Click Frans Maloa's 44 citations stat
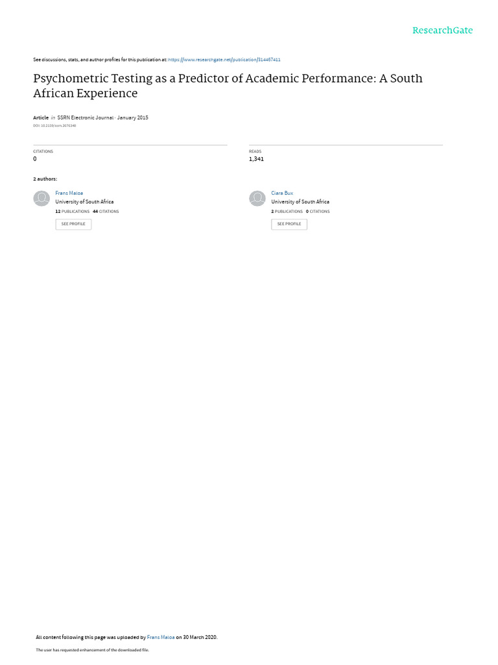The image size is (498, 665). tap(106, 212)
